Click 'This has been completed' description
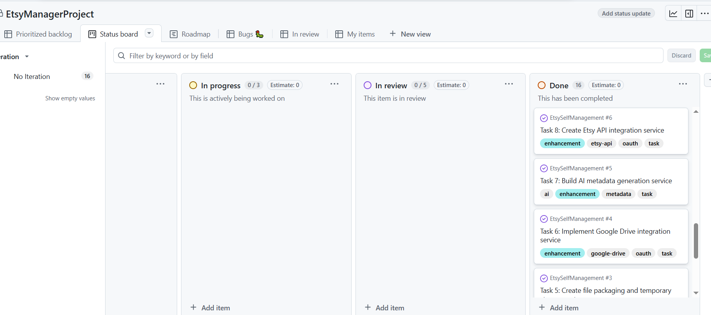Viewport: 711px width, 315px height. 575,98
